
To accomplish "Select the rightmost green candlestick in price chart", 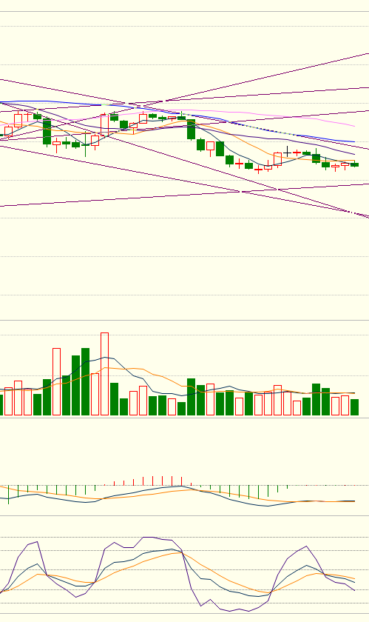I will click(x=355, y=164).
